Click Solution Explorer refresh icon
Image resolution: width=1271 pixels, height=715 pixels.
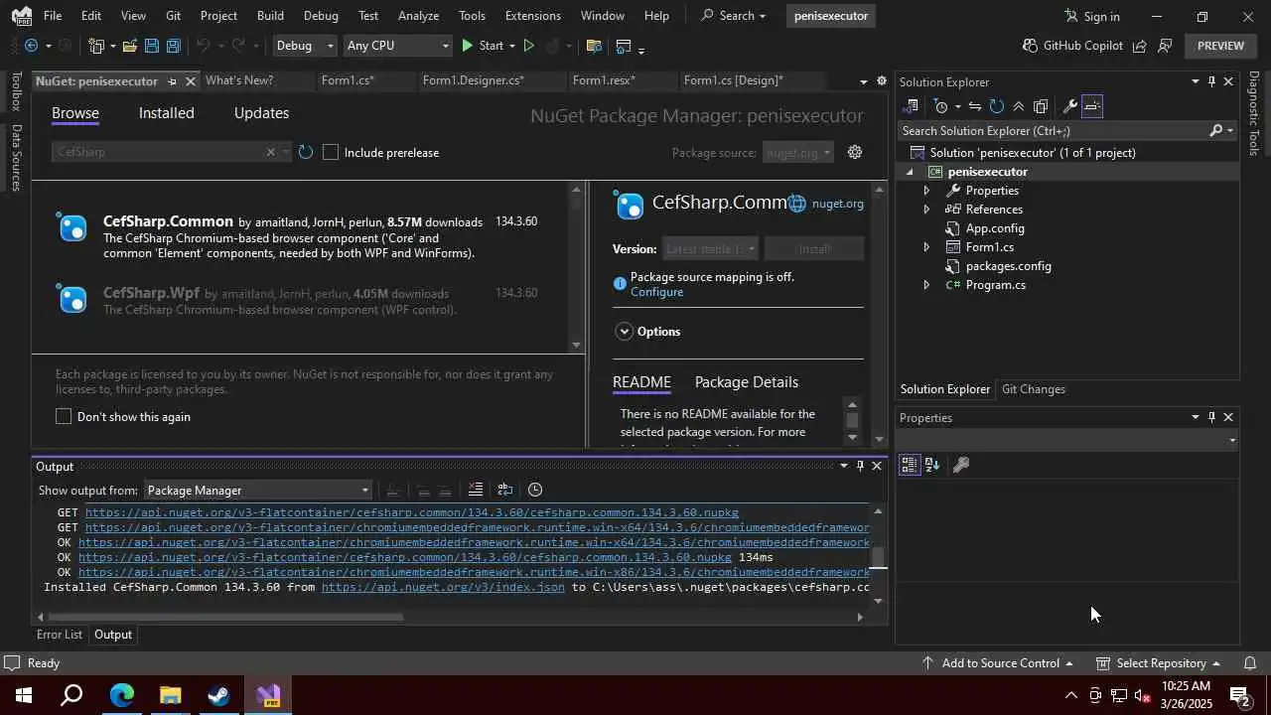click(996, 106)
